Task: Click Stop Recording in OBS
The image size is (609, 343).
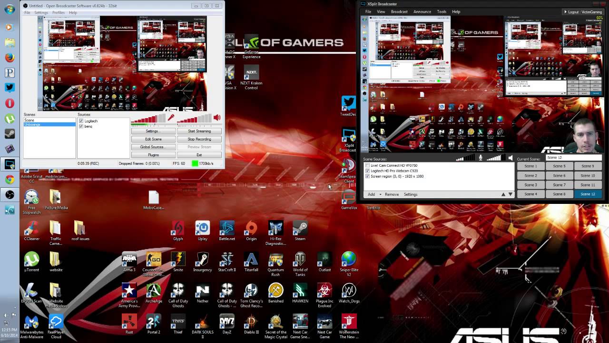Action: coord(199,139)
